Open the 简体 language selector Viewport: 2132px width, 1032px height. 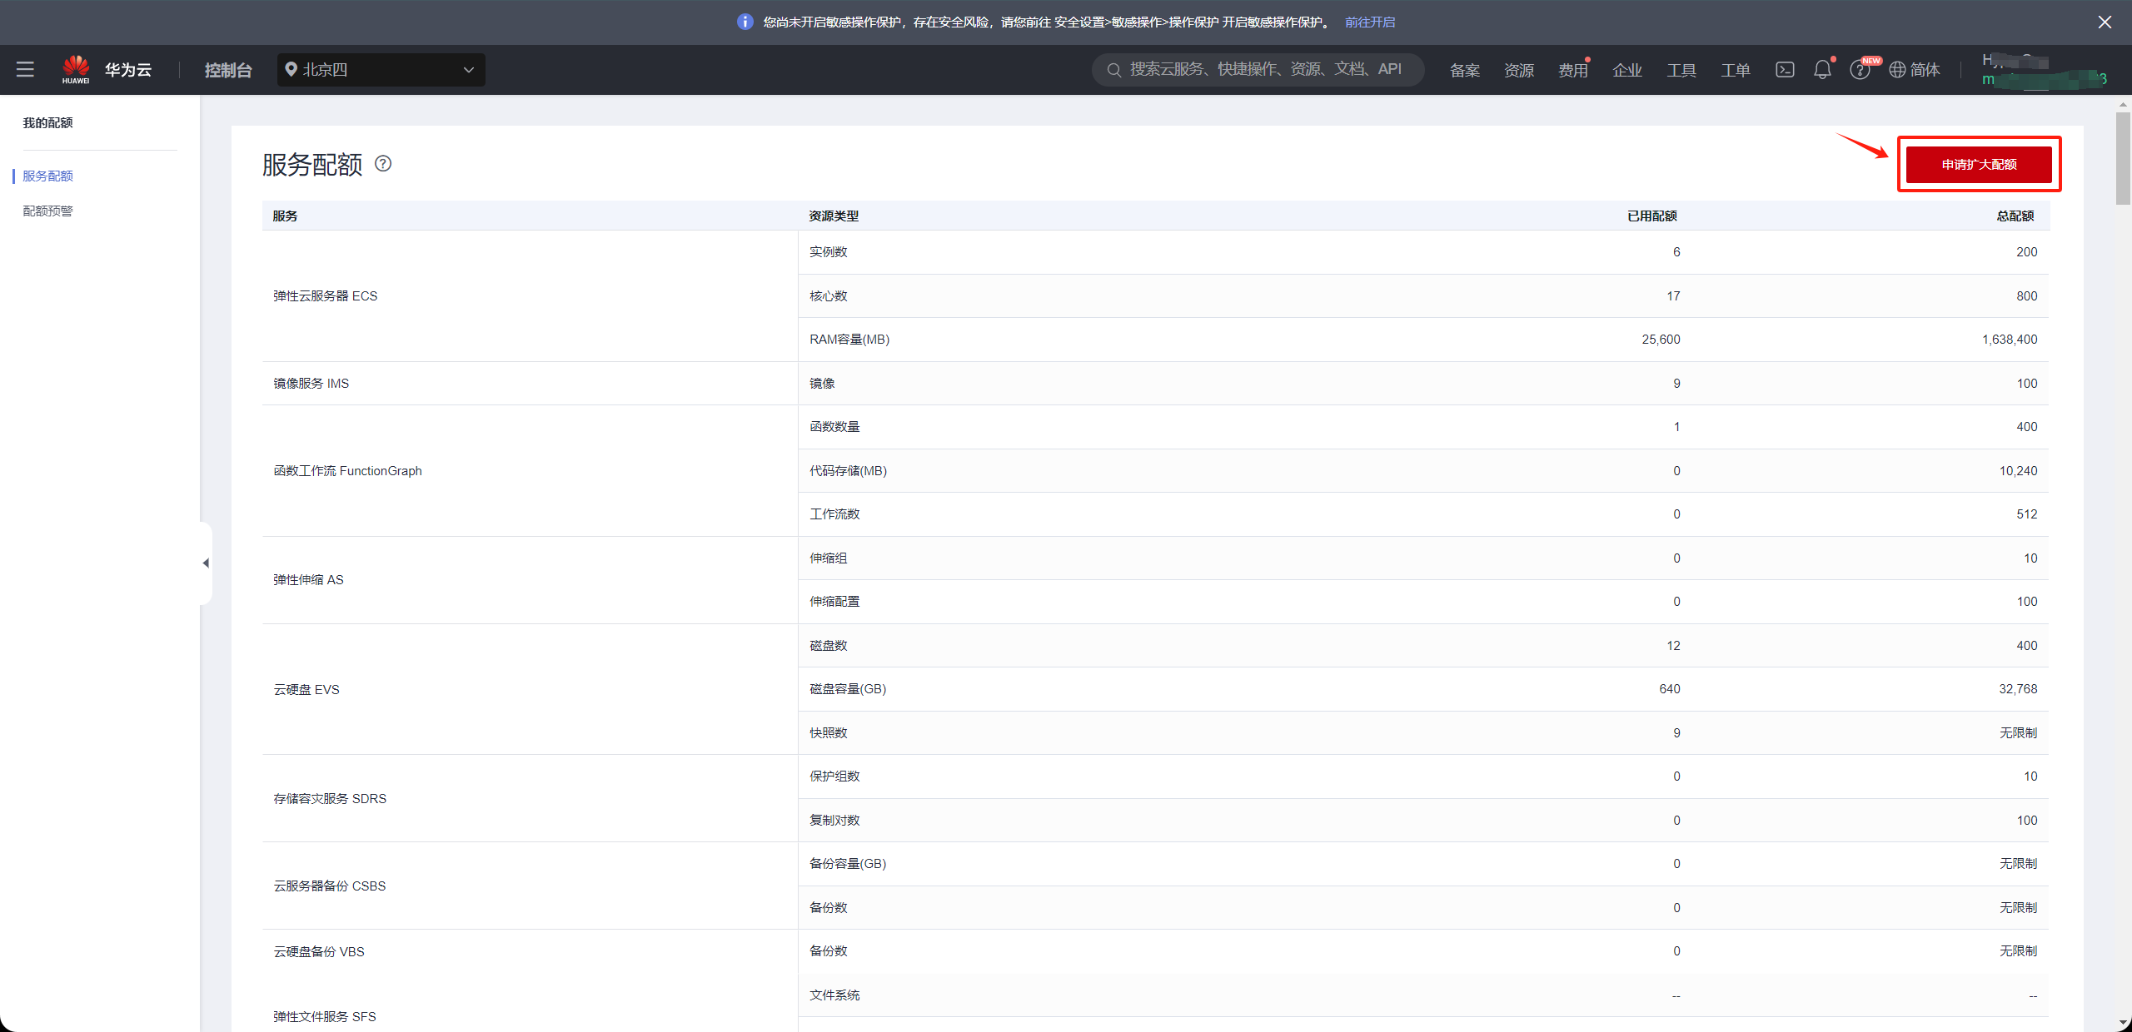coord(1925,70)
